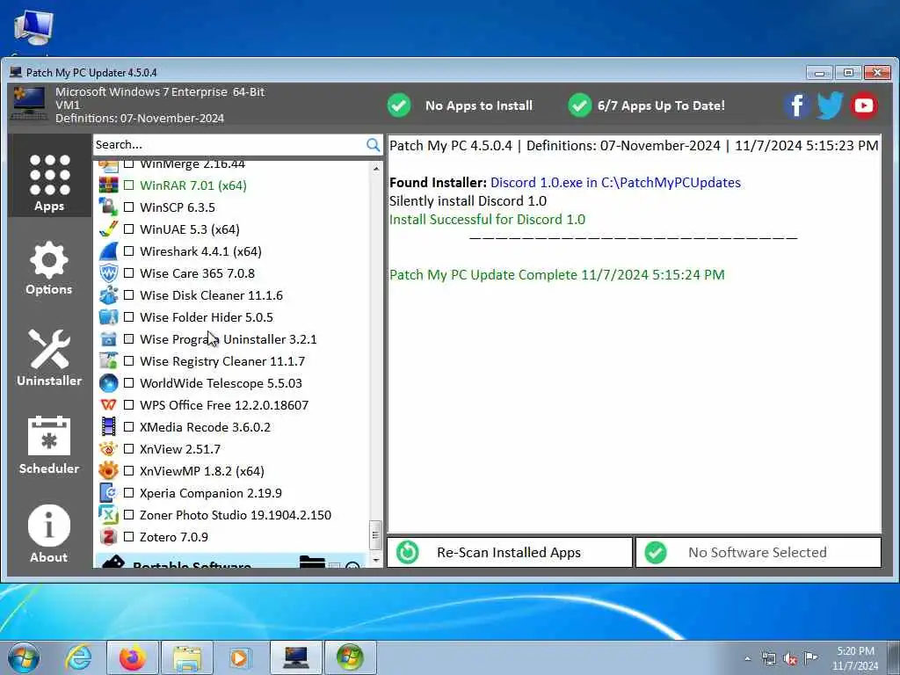The width and height of the screenshot is (900, 675).
Task: Click the Xperia Companion icon
Action: pos(108,492)
